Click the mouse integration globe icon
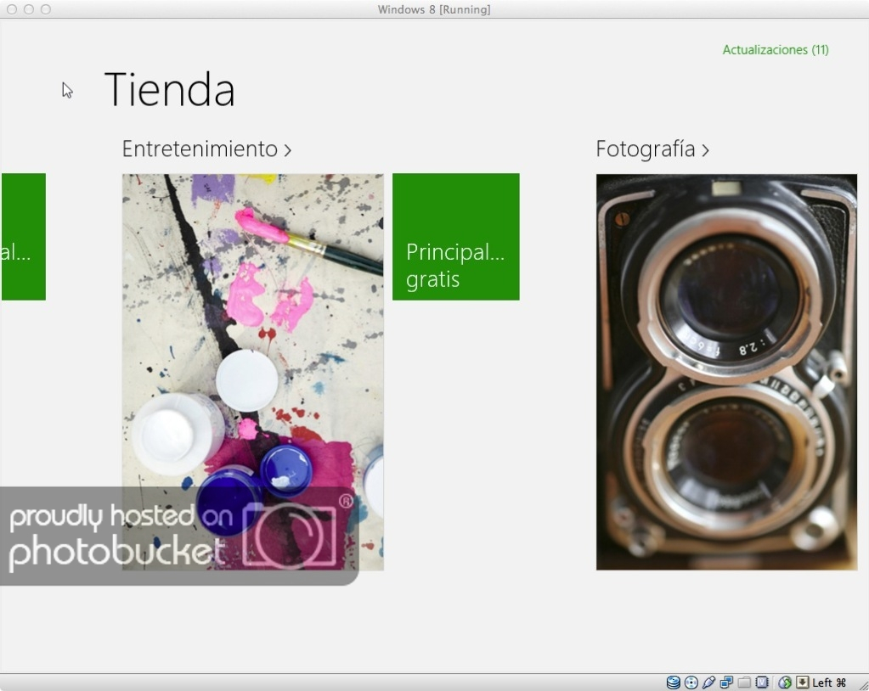 (785, 683)
